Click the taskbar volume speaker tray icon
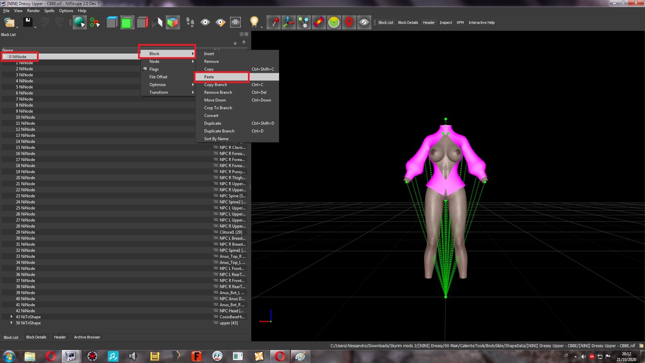This screenshot has height=363, width=645. point(584,356)
